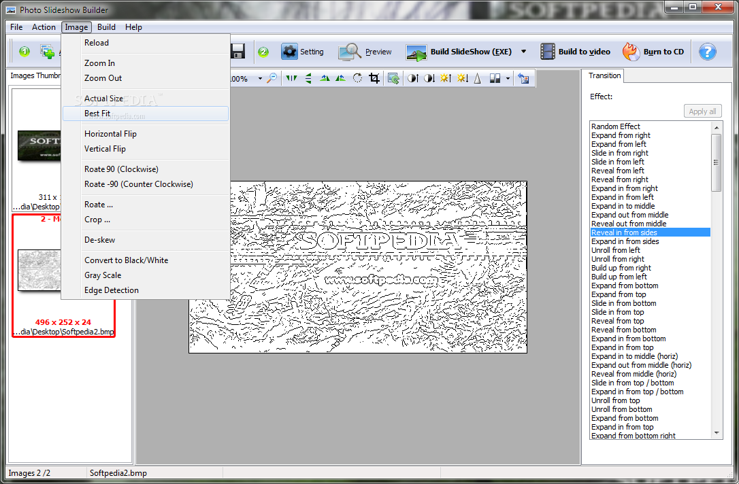Select first Softpedia thumbnail image
739x484 pixels.
[39, 145]
